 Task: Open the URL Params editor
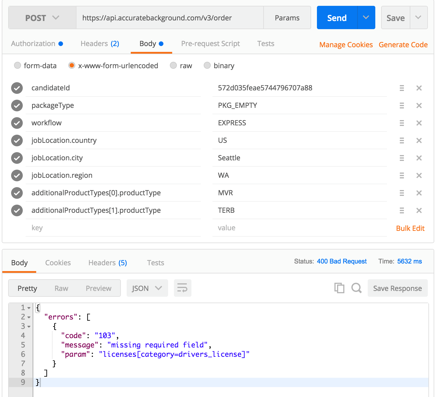pos(287,18)
